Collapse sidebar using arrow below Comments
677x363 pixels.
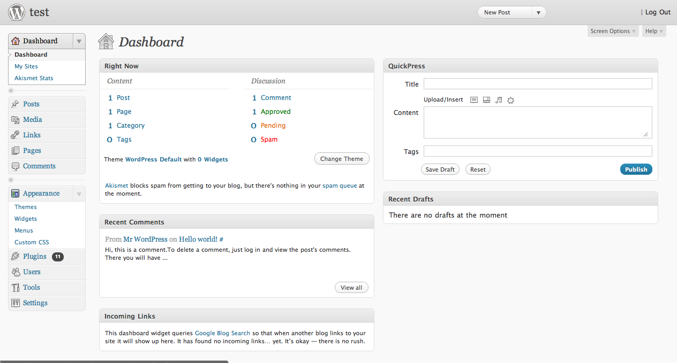point(11,180)
